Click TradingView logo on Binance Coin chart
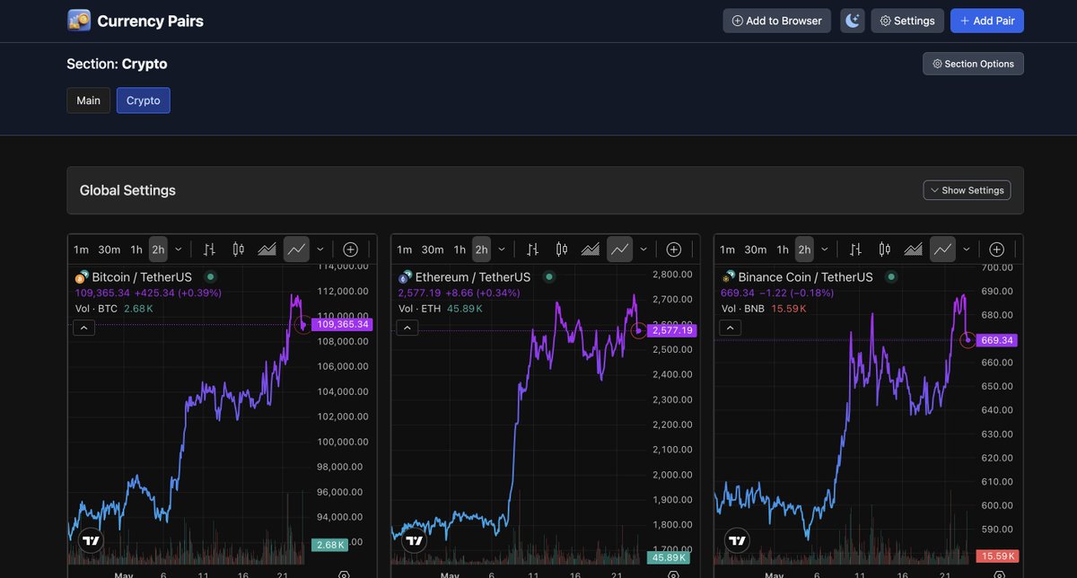 point(737,540)
